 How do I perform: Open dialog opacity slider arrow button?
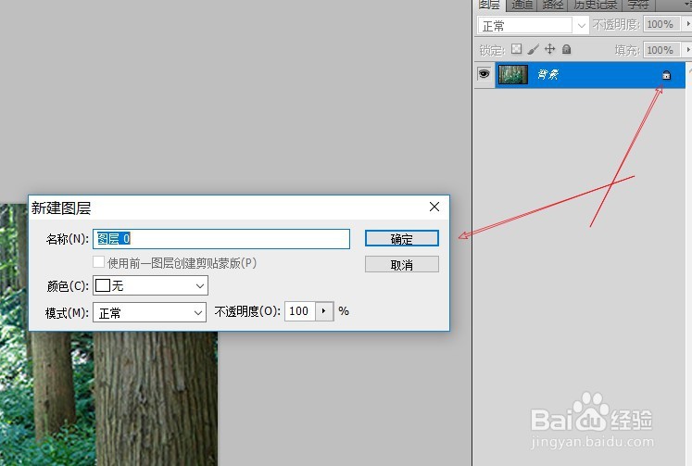pyautogui.click(x=324, y=311)
